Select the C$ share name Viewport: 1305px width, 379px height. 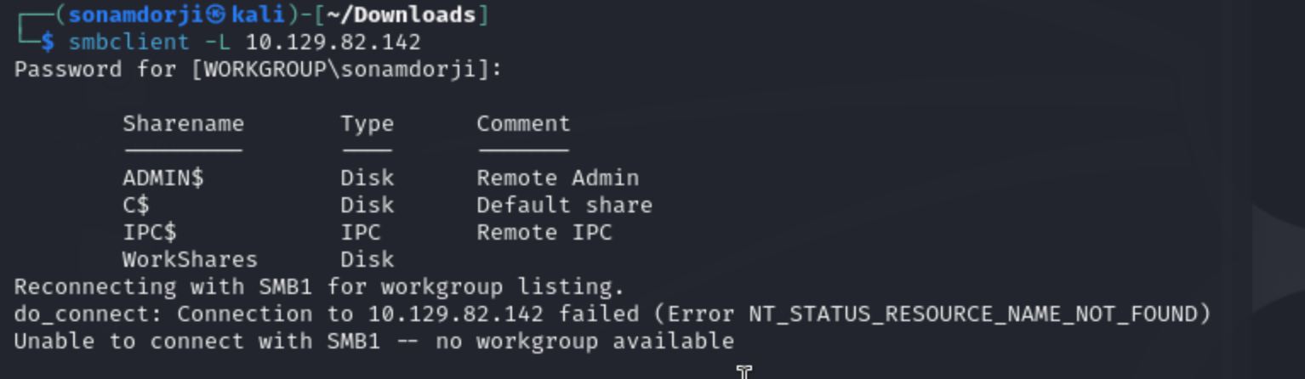[136, 205]
